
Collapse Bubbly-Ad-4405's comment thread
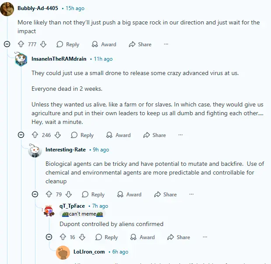coord(7,44)
